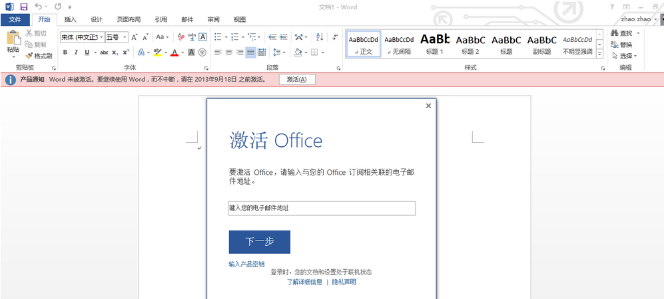Click the Activate (激活) button in notification bar

point(297,79)
